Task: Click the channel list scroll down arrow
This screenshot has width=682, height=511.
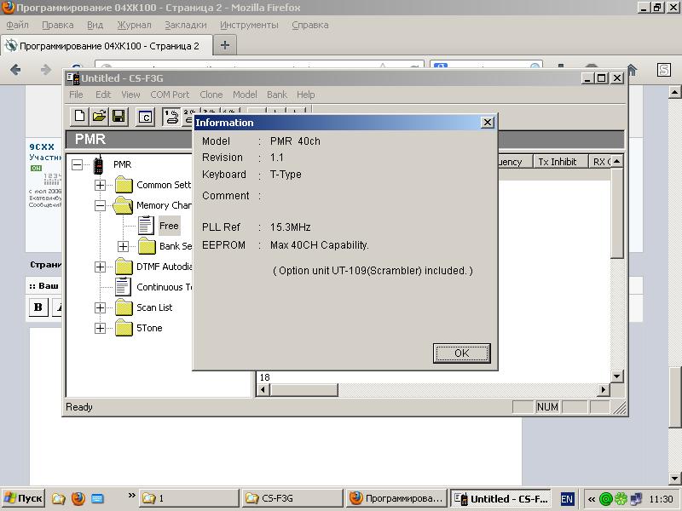Action: [616, 376]
